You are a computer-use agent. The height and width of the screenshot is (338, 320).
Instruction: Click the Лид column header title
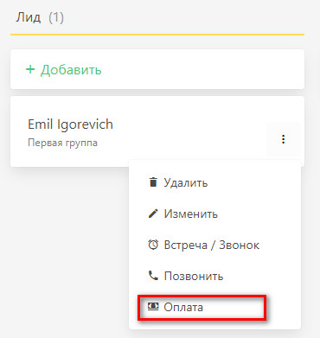[x=29, y=17]
